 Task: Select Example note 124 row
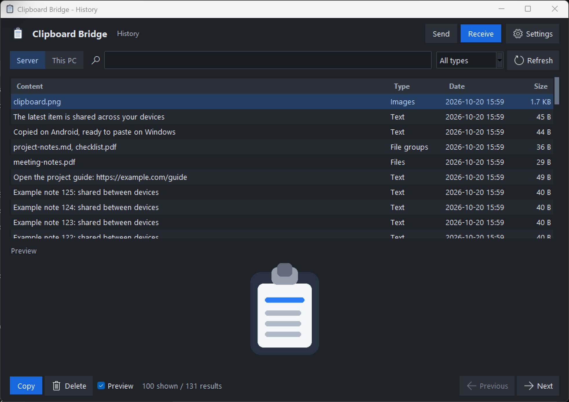point(282,207)
